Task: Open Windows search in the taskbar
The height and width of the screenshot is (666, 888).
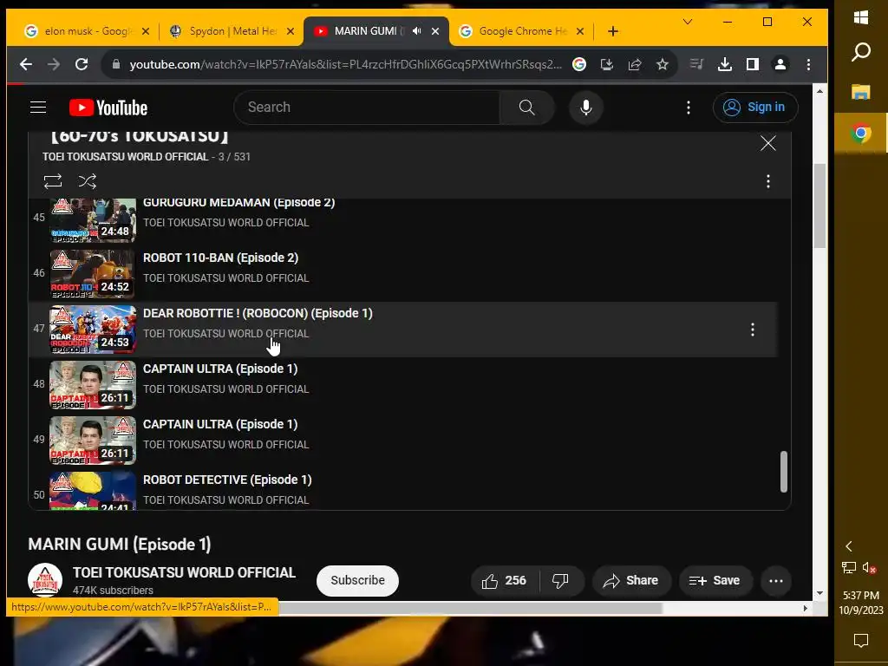Action: point(861,52)
